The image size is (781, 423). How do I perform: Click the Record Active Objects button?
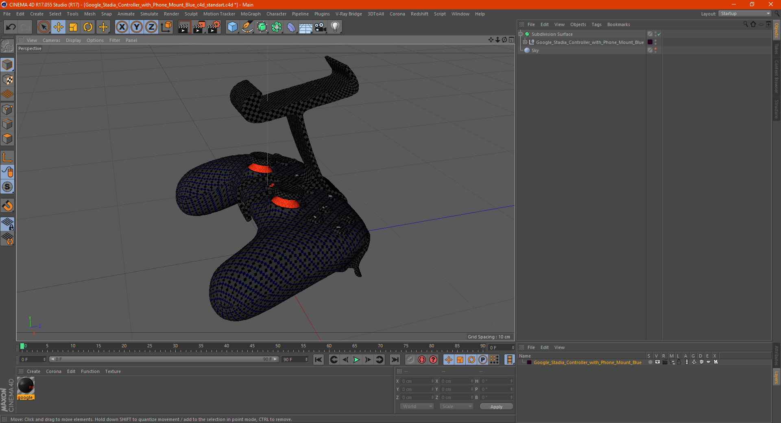pos(410,360)
